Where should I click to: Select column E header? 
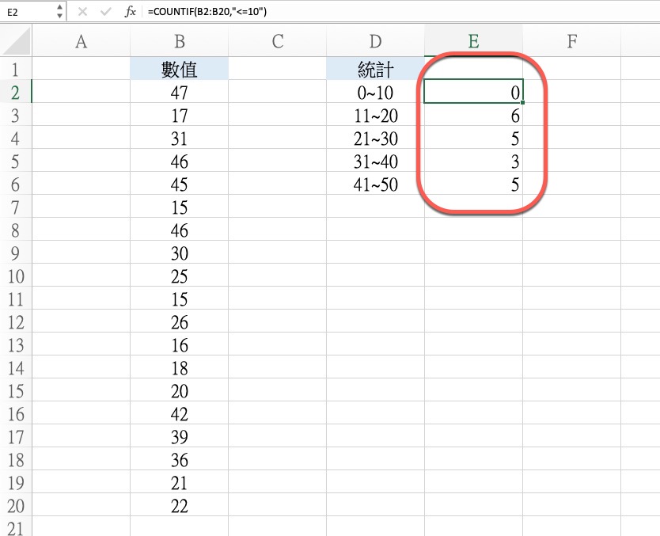tap(473, 41)
